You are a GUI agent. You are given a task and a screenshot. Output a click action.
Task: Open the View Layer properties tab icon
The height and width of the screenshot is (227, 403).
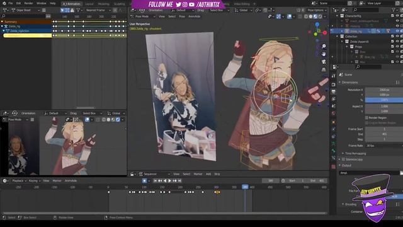pyautogui.click(x=333, y=99)
